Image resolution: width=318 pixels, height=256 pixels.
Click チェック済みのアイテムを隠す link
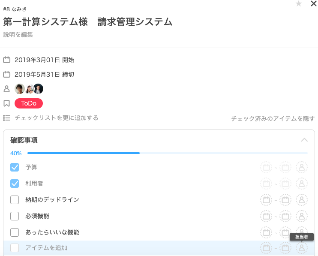tap(273, 118)
